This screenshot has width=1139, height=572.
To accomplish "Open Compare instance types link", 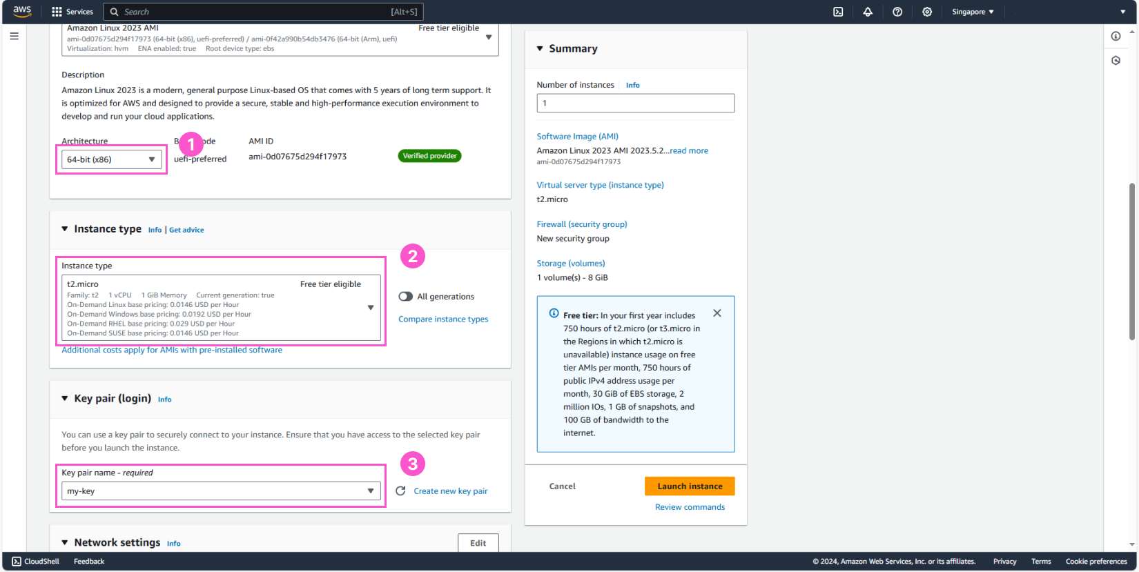I will click(443, 319).
